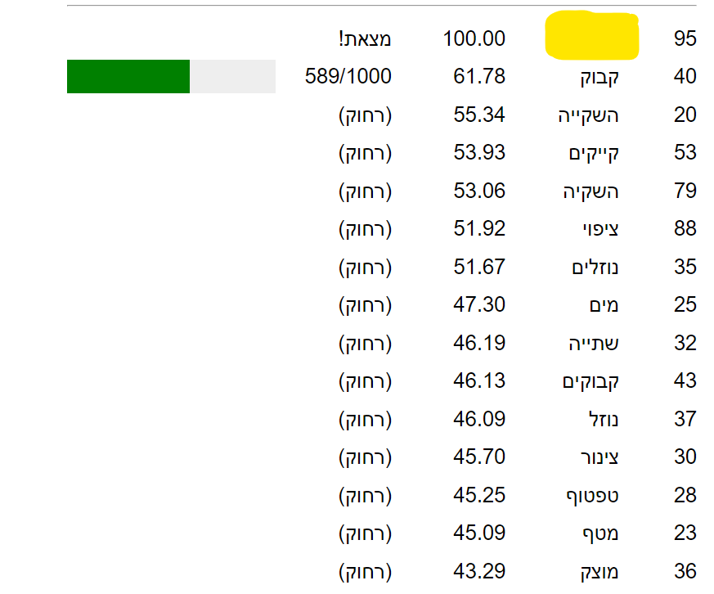Click the 100.00 similarity score
Image resolution: width=714 pixels, height=594 pixels.
pyautogui.click(x=474, y=38)
